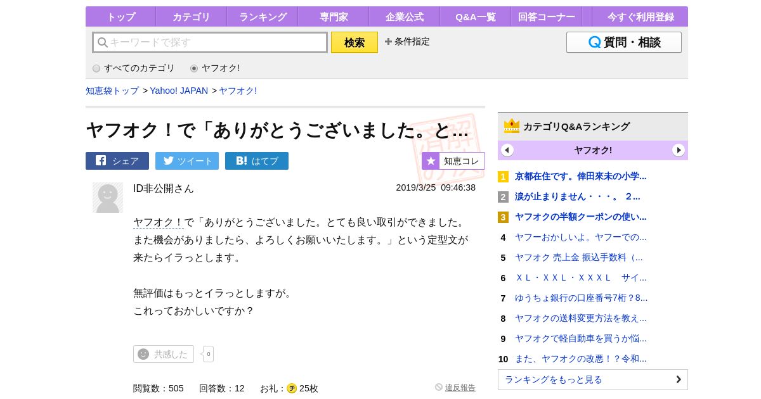Open ranked question ヤフオクの送料変更方法を教え...
The height and width of the screenshot is (399, 761).
click(581, 318)
